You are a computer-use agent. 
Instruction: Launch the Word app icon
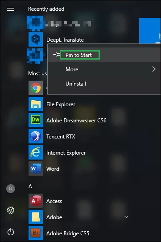(x=36, y=169)
